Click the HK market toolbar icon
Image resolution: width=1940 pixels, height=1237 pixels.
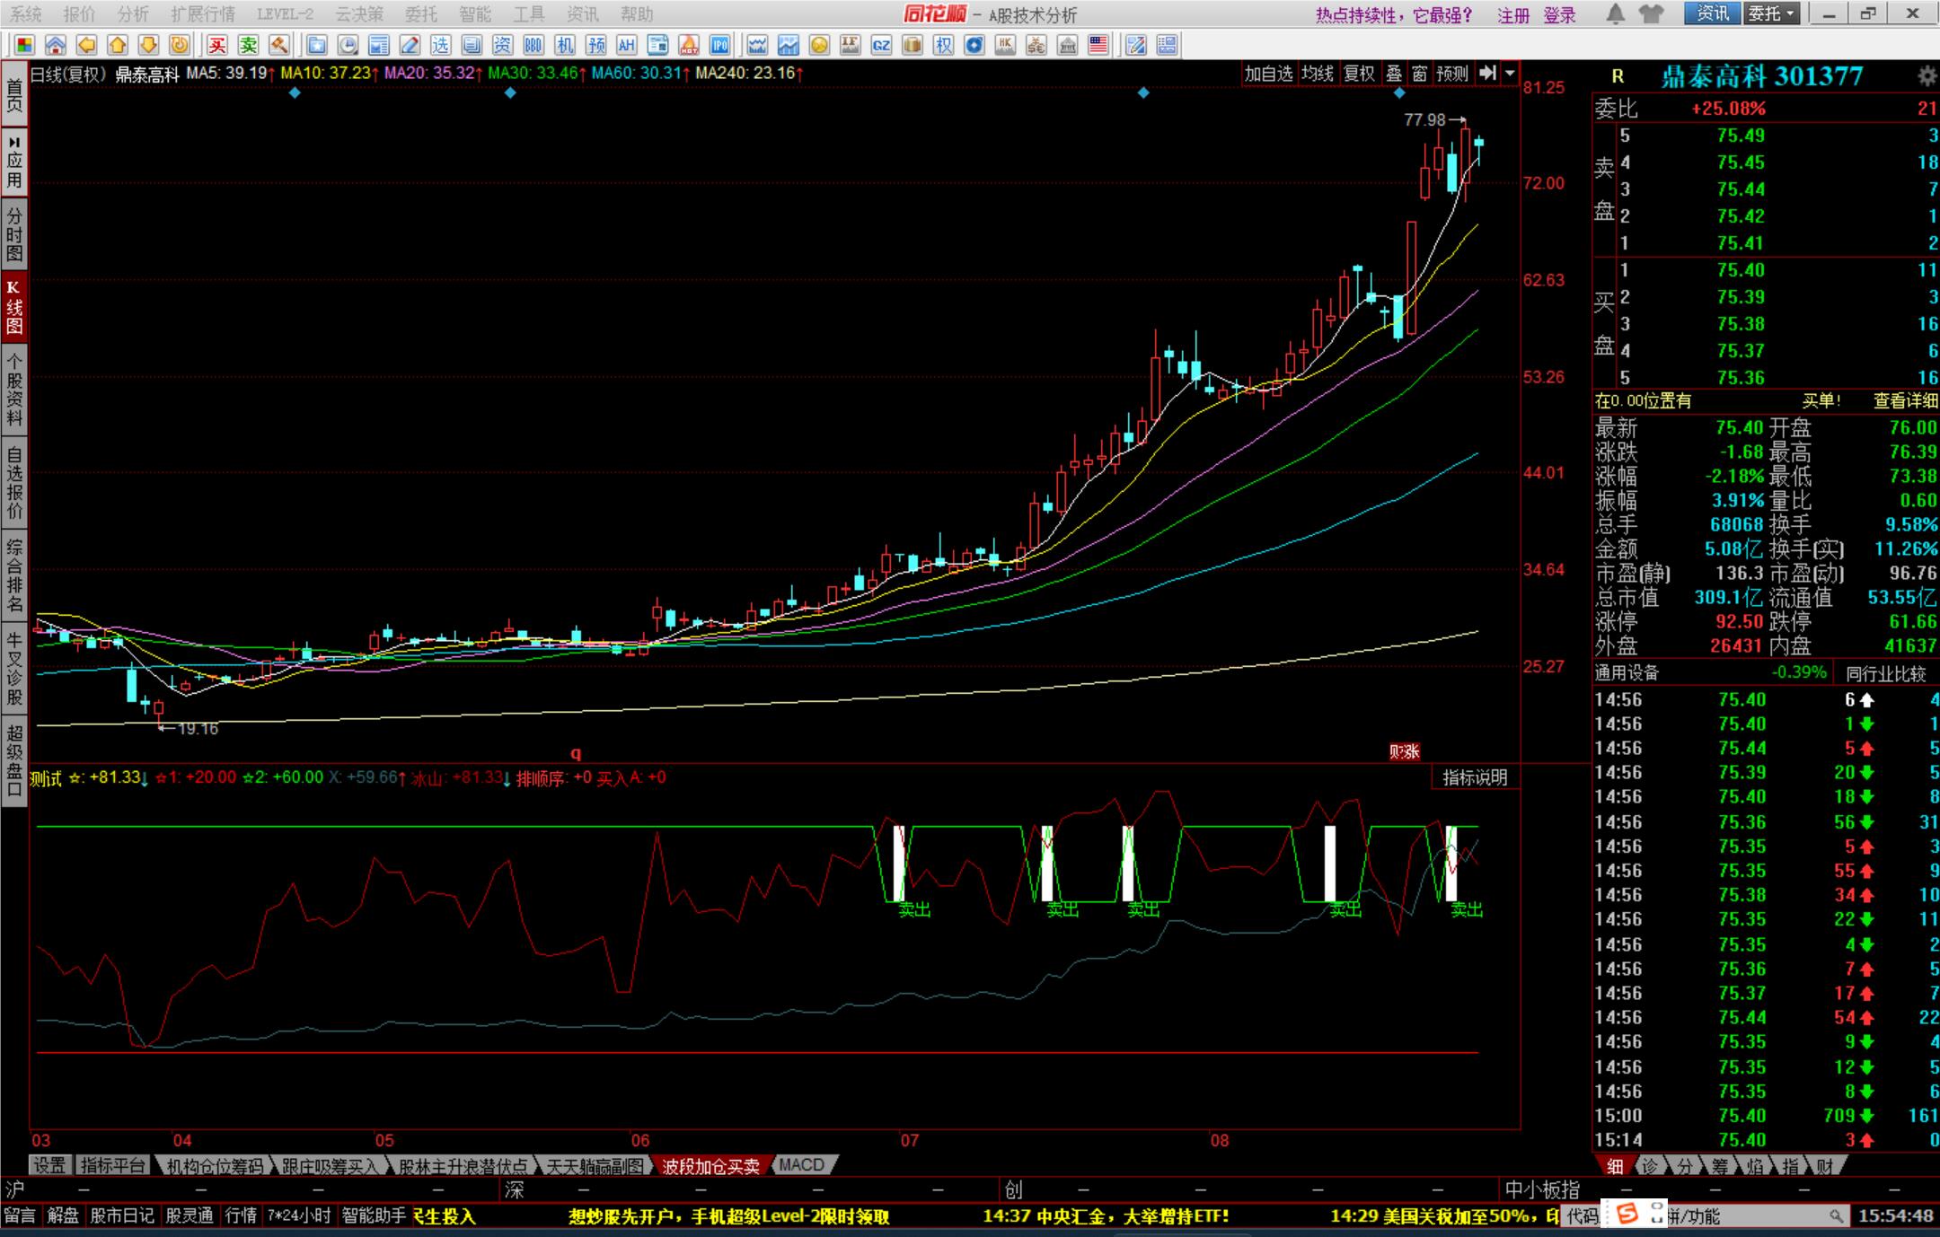(x=1005, y=45)
